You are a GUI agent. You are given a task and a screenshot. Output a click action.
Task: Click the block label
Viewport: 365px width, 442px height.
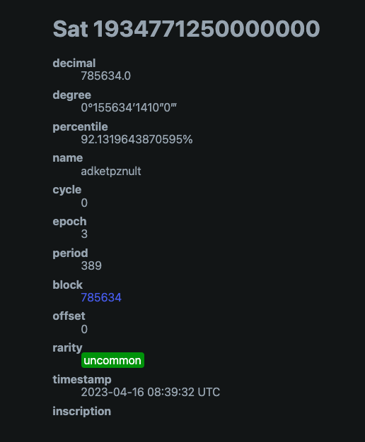67,285
